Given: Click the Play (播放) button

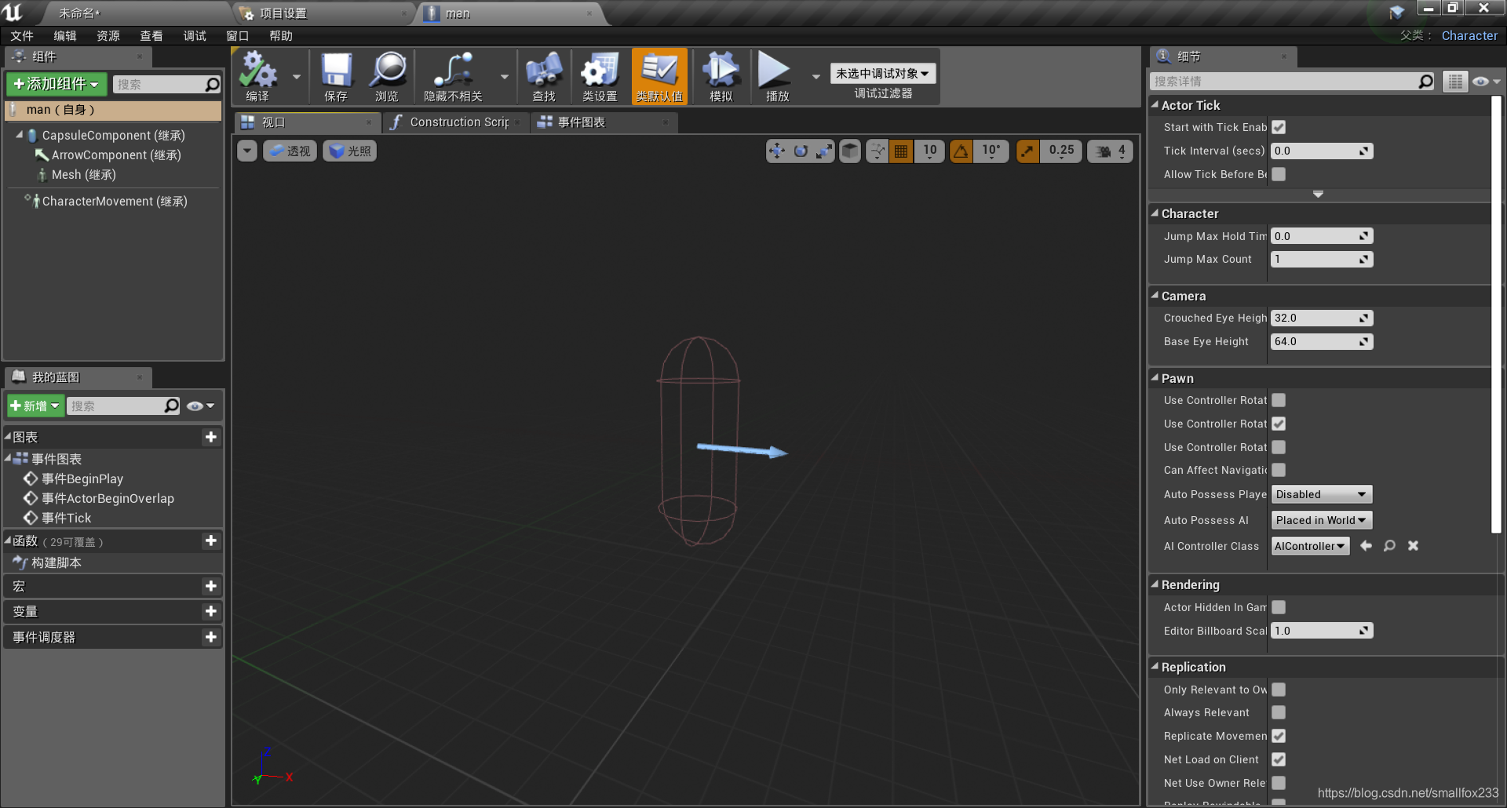Looking at the screenshot, I should (775, 76).
